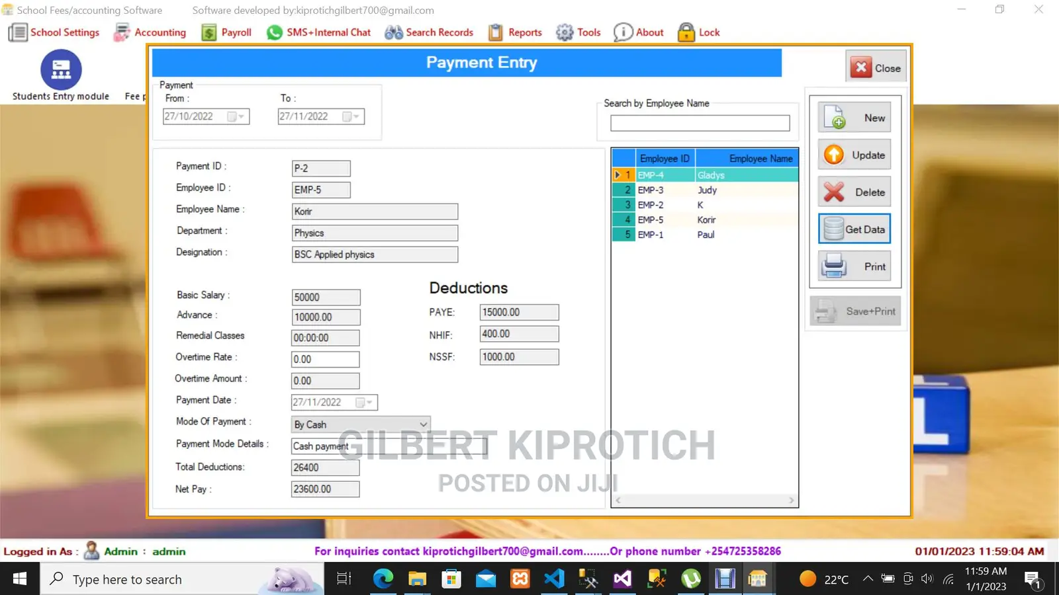Click the grid's horizontal scrollbar right arrow
Screen dimensions: 1059x595
tap(792, 500)
